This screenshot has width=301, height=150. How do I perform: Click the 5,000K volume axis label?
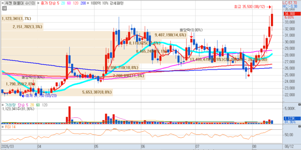click(290, 109)
